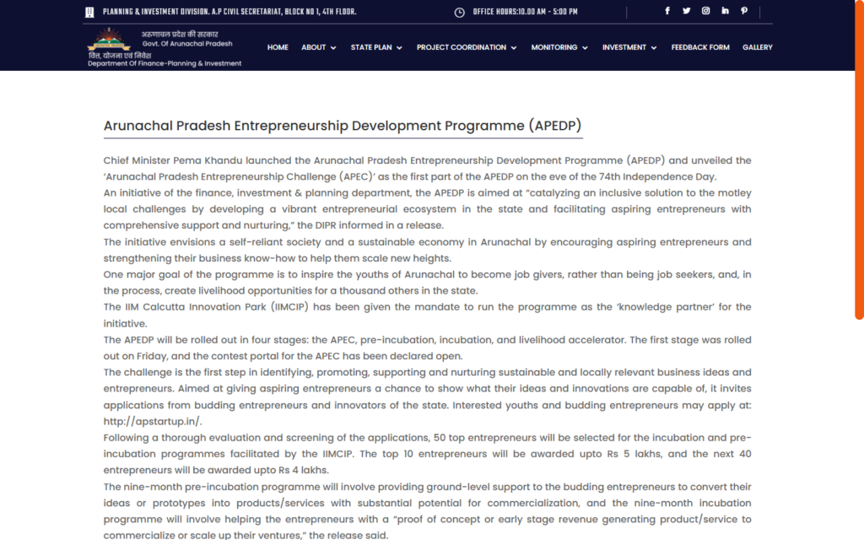
Task: Select the HOME menu item
Action: click(x=278, y=47)
